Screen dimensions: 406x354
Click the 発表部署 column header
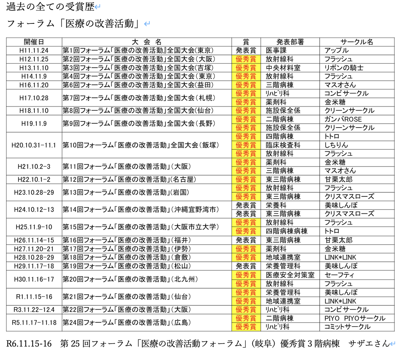[290, 42]
